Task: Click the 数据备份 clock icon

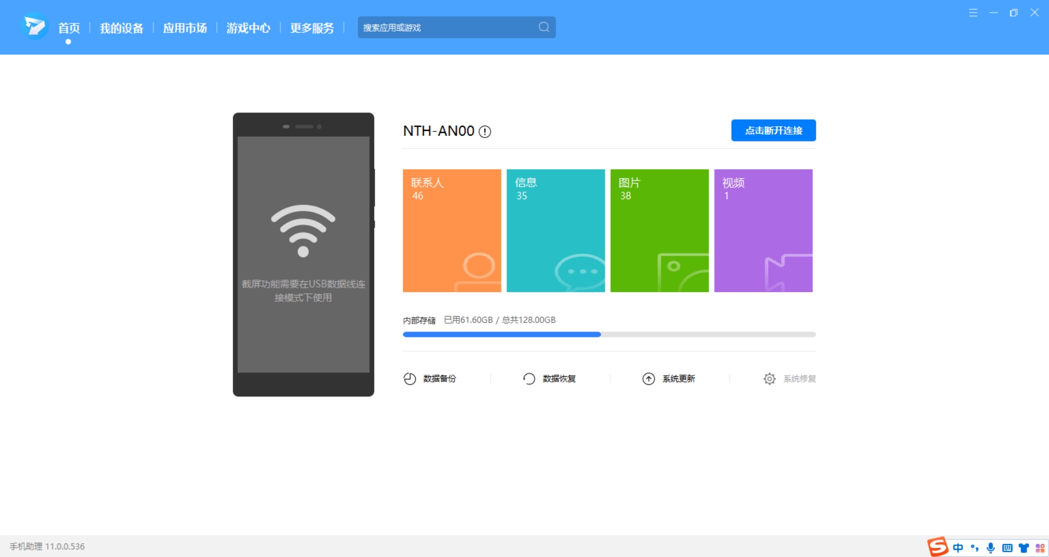Action: click(x=410, y=378)
